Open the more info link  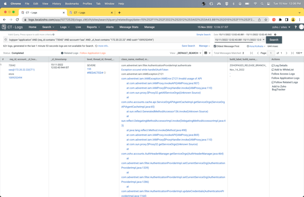click(103, 46)
